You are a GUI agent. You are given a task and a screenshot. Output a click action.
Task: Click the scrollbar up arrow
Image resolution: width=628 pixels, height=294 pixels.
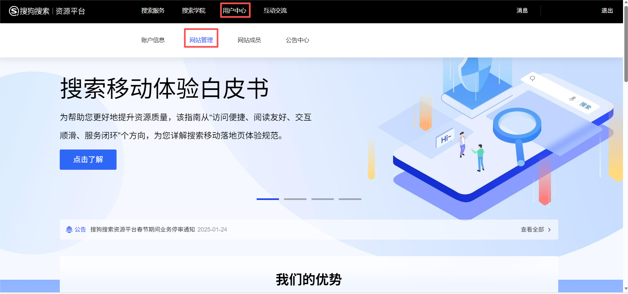626,3
